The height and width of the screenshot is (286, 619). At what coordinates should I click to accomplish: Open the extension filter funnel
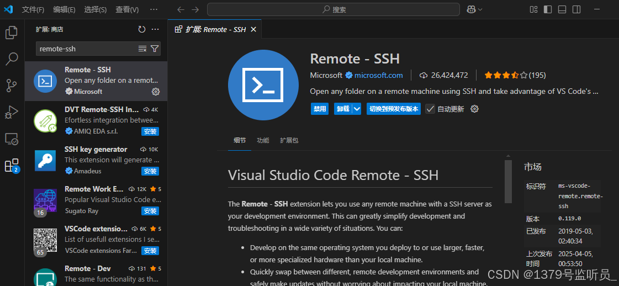pos(155,49)
